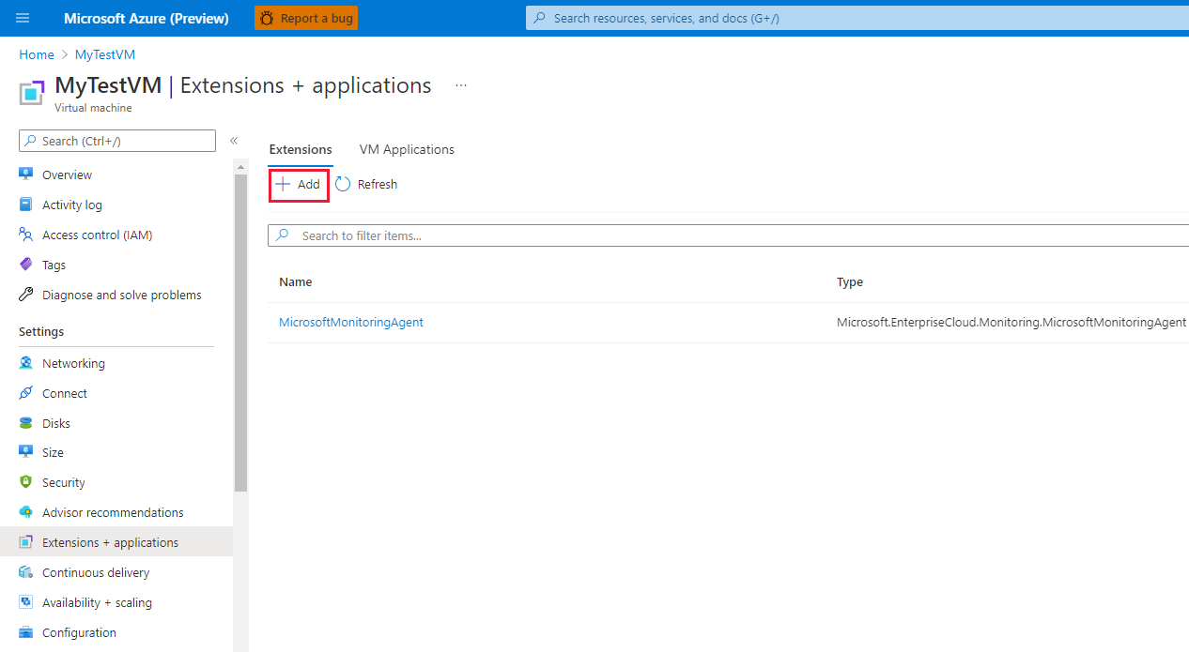Click the Refresh button label

point(378,185)
